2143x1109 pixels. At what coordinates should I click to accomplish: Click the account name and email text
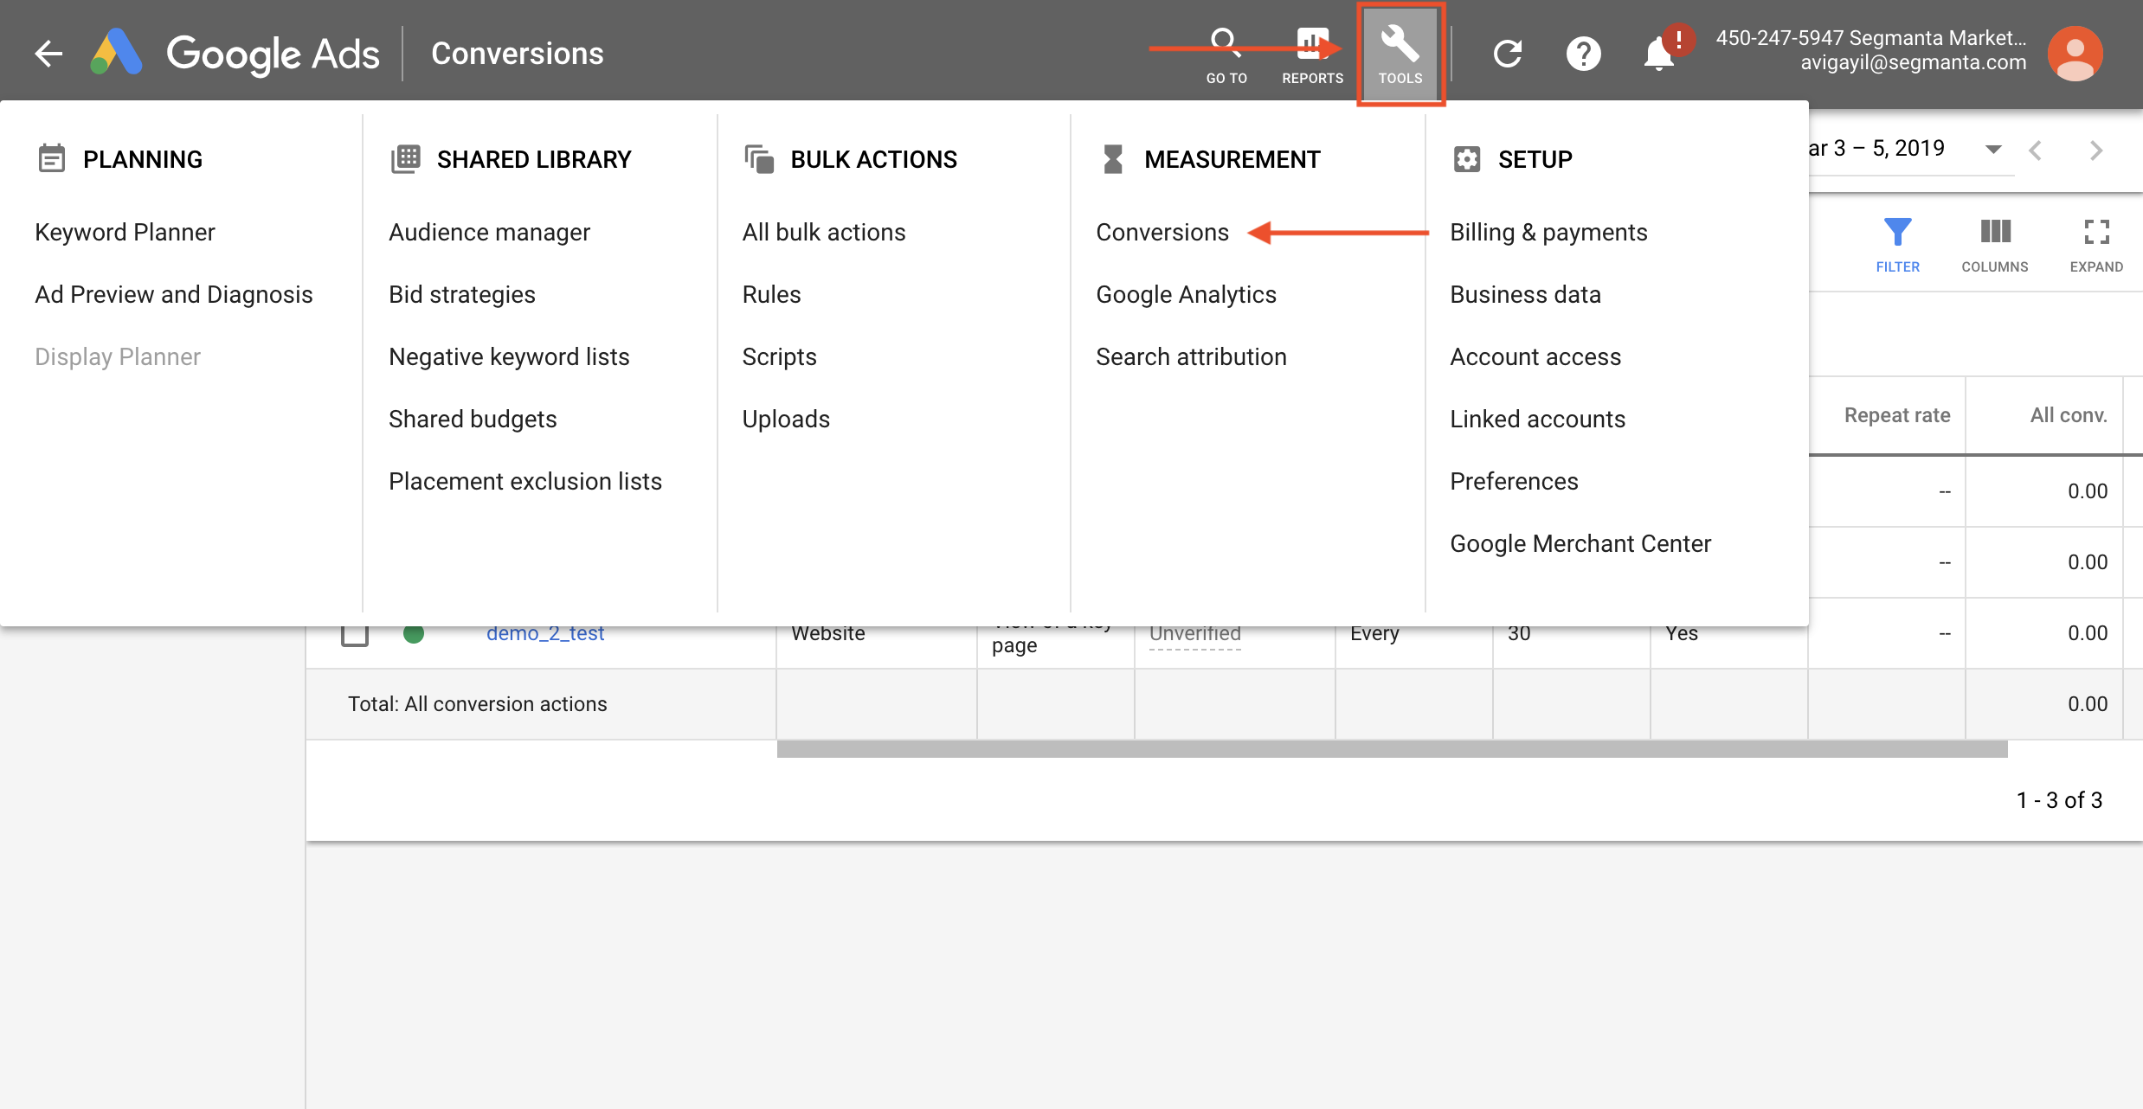tap(1871, 50)
